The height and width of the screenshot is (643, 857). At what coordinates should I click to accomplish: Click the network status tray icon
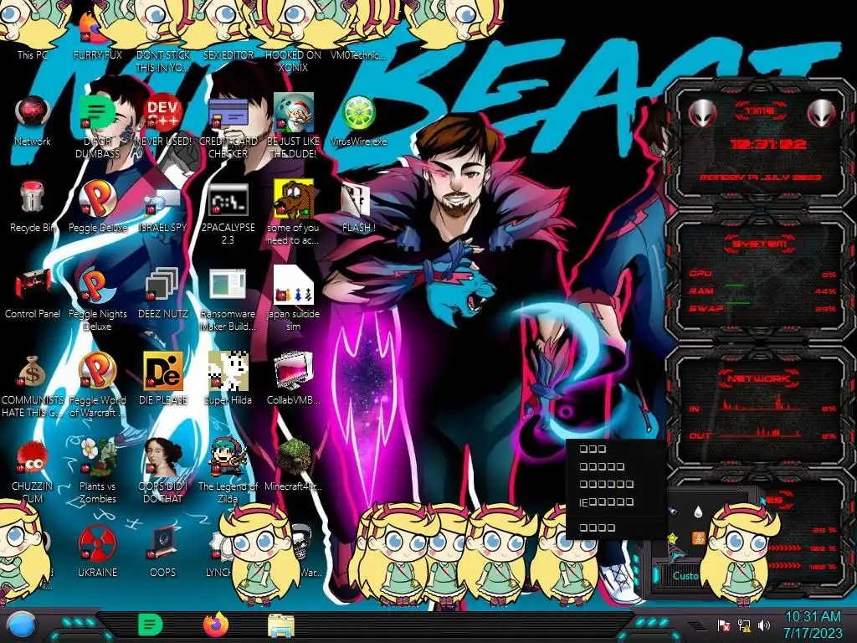tap(744, 625)
